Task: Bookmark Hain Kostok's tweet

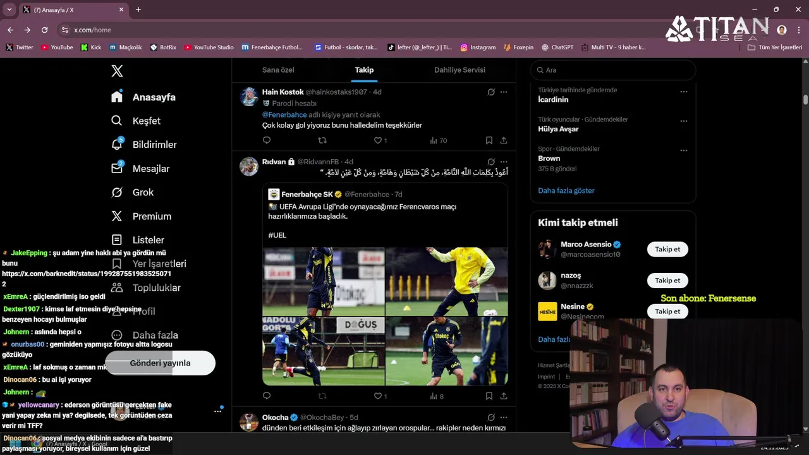Action: [x=489, y=140]
